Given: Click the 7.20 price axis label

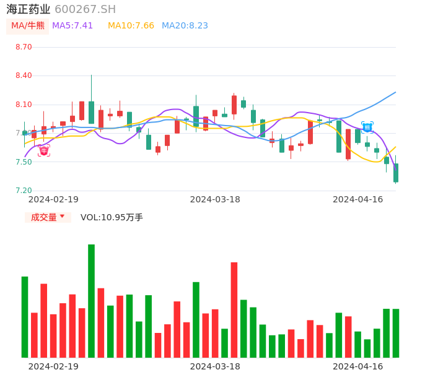Looking at the screenshot, I should pyautogui.click(x=24, y=191).
